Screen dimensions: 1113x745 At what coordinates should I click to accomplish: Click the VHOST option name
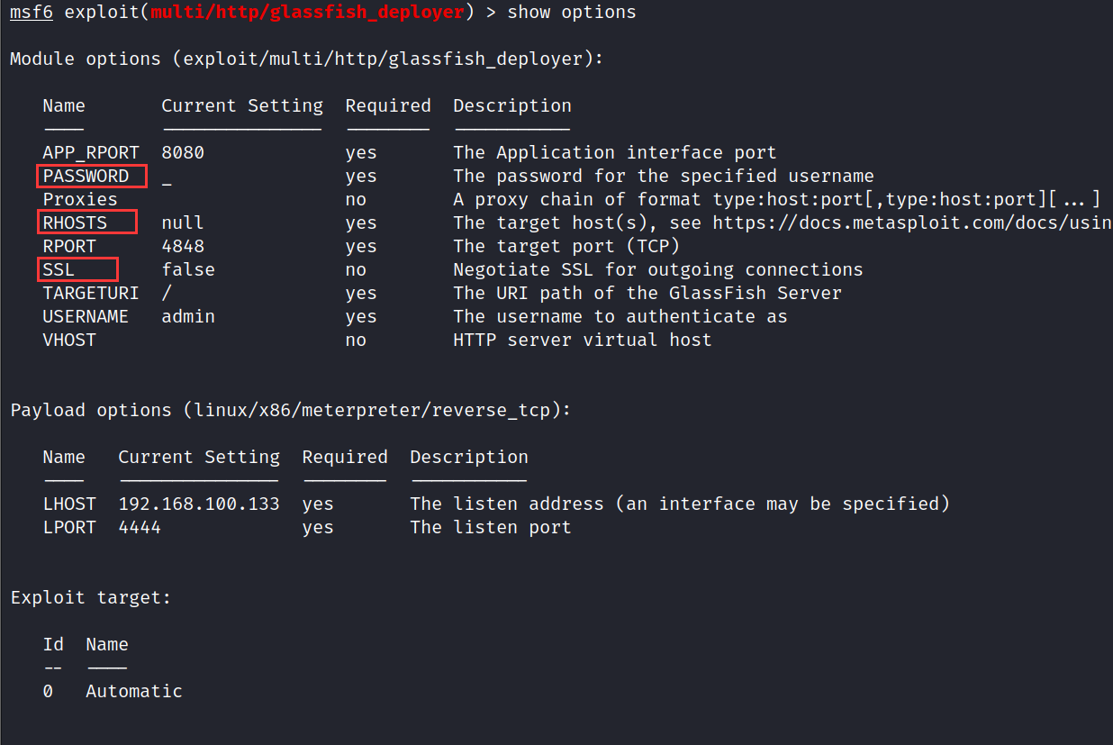[69, 340]
